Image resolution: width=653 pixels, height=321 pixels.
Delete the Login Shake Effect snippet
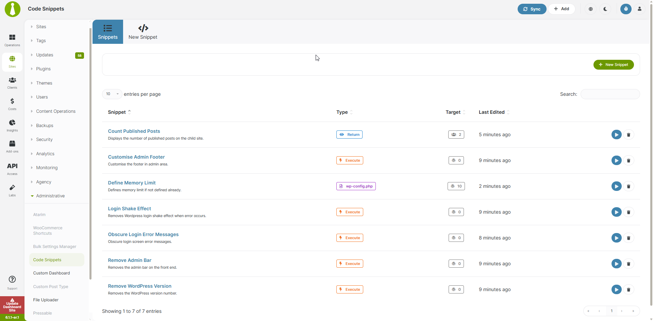click(629, 212)
